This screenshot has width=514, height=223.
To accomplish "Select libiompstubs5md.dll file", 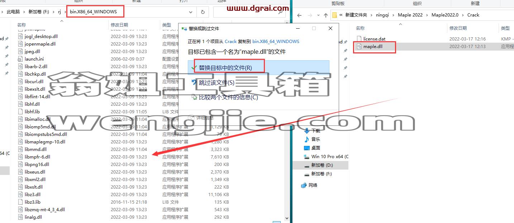I will 46,134.
